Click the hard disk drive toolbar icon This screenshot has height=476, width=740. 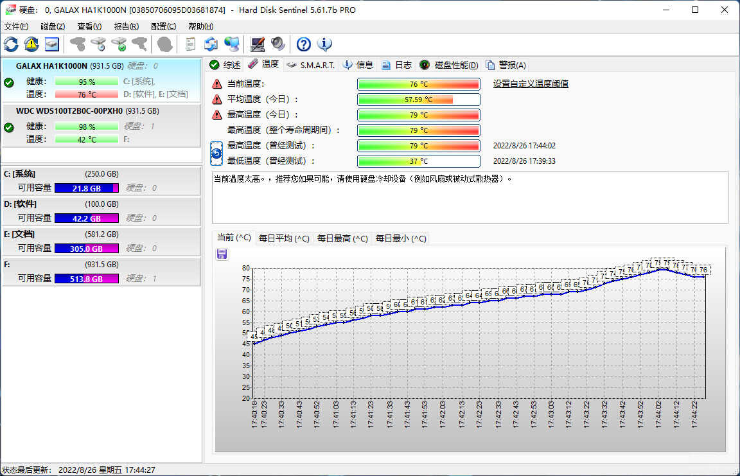pyautogui.click(x=52, y=44)
